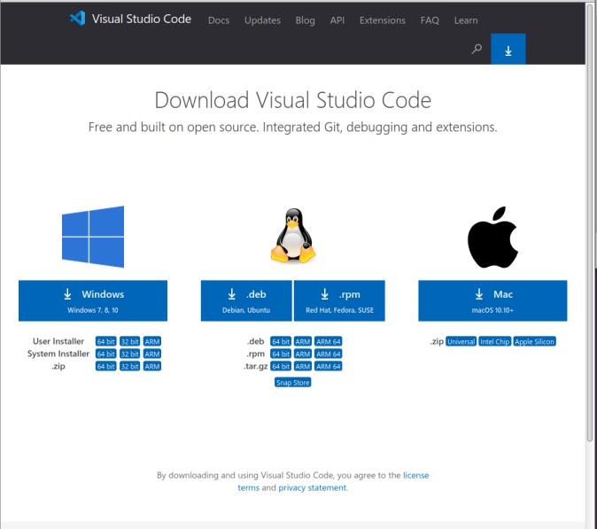Open the Extensions navigation item
Screen dimensions: 597x529
(383, 20)
